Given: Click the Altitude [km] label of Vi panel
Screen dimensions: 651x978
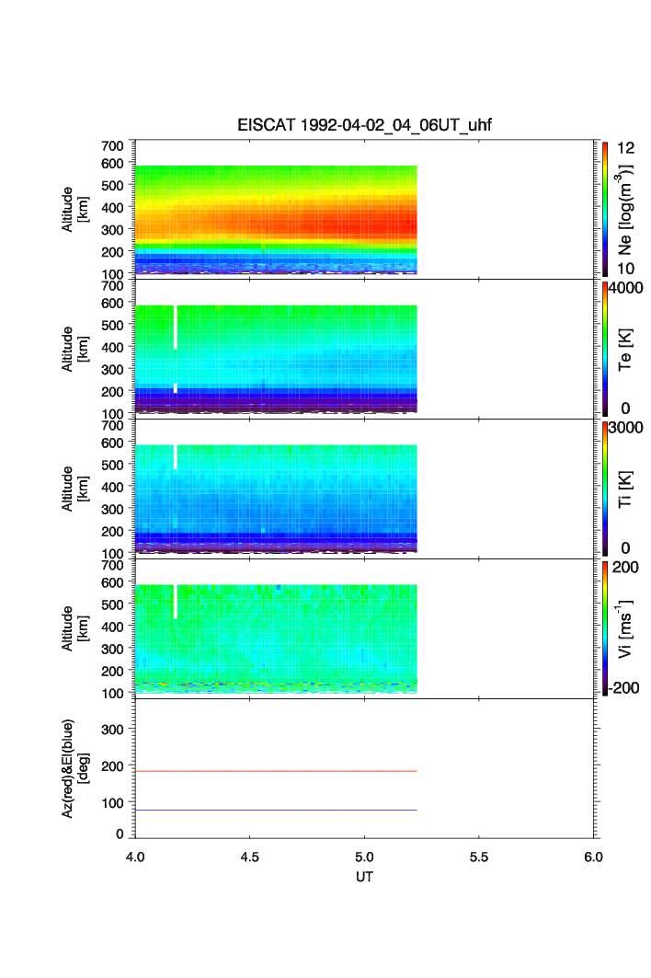Looking at the screenshot, I should pos(74,628).
